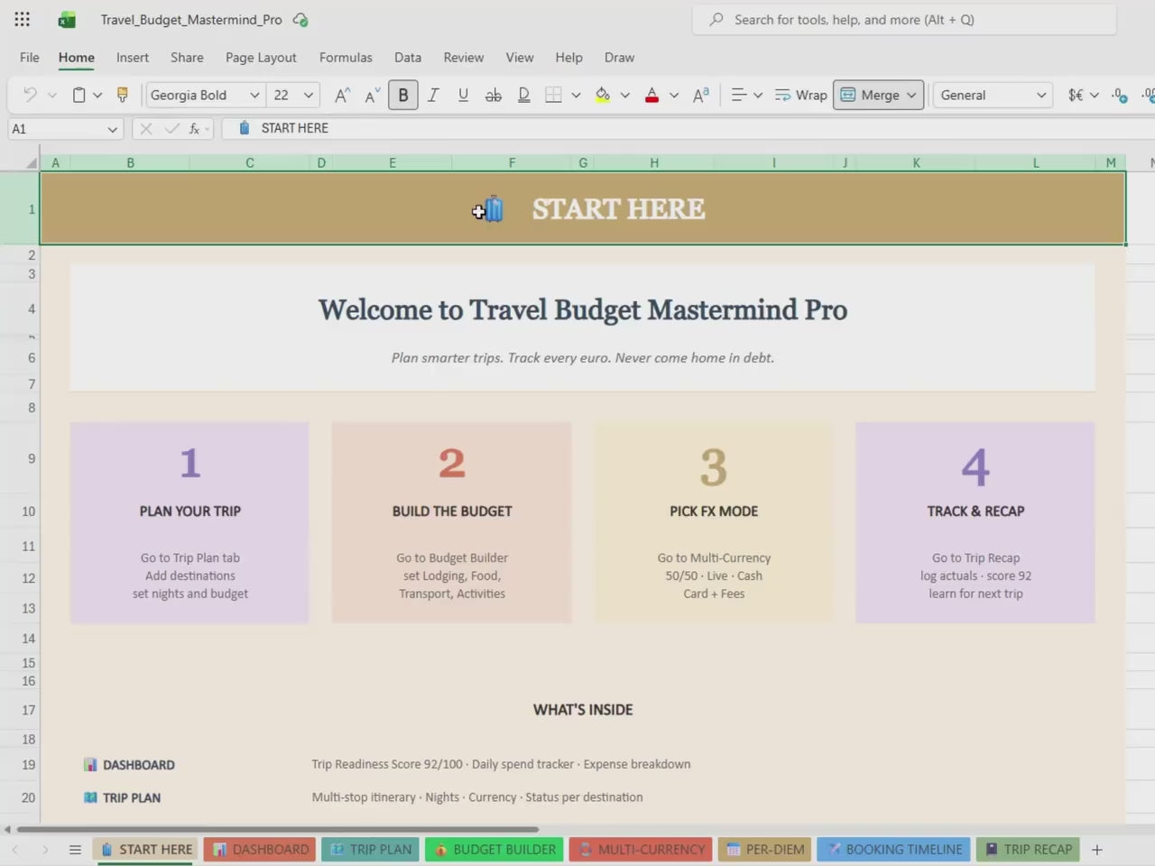Open currency number format icon

pos(1076,95)
